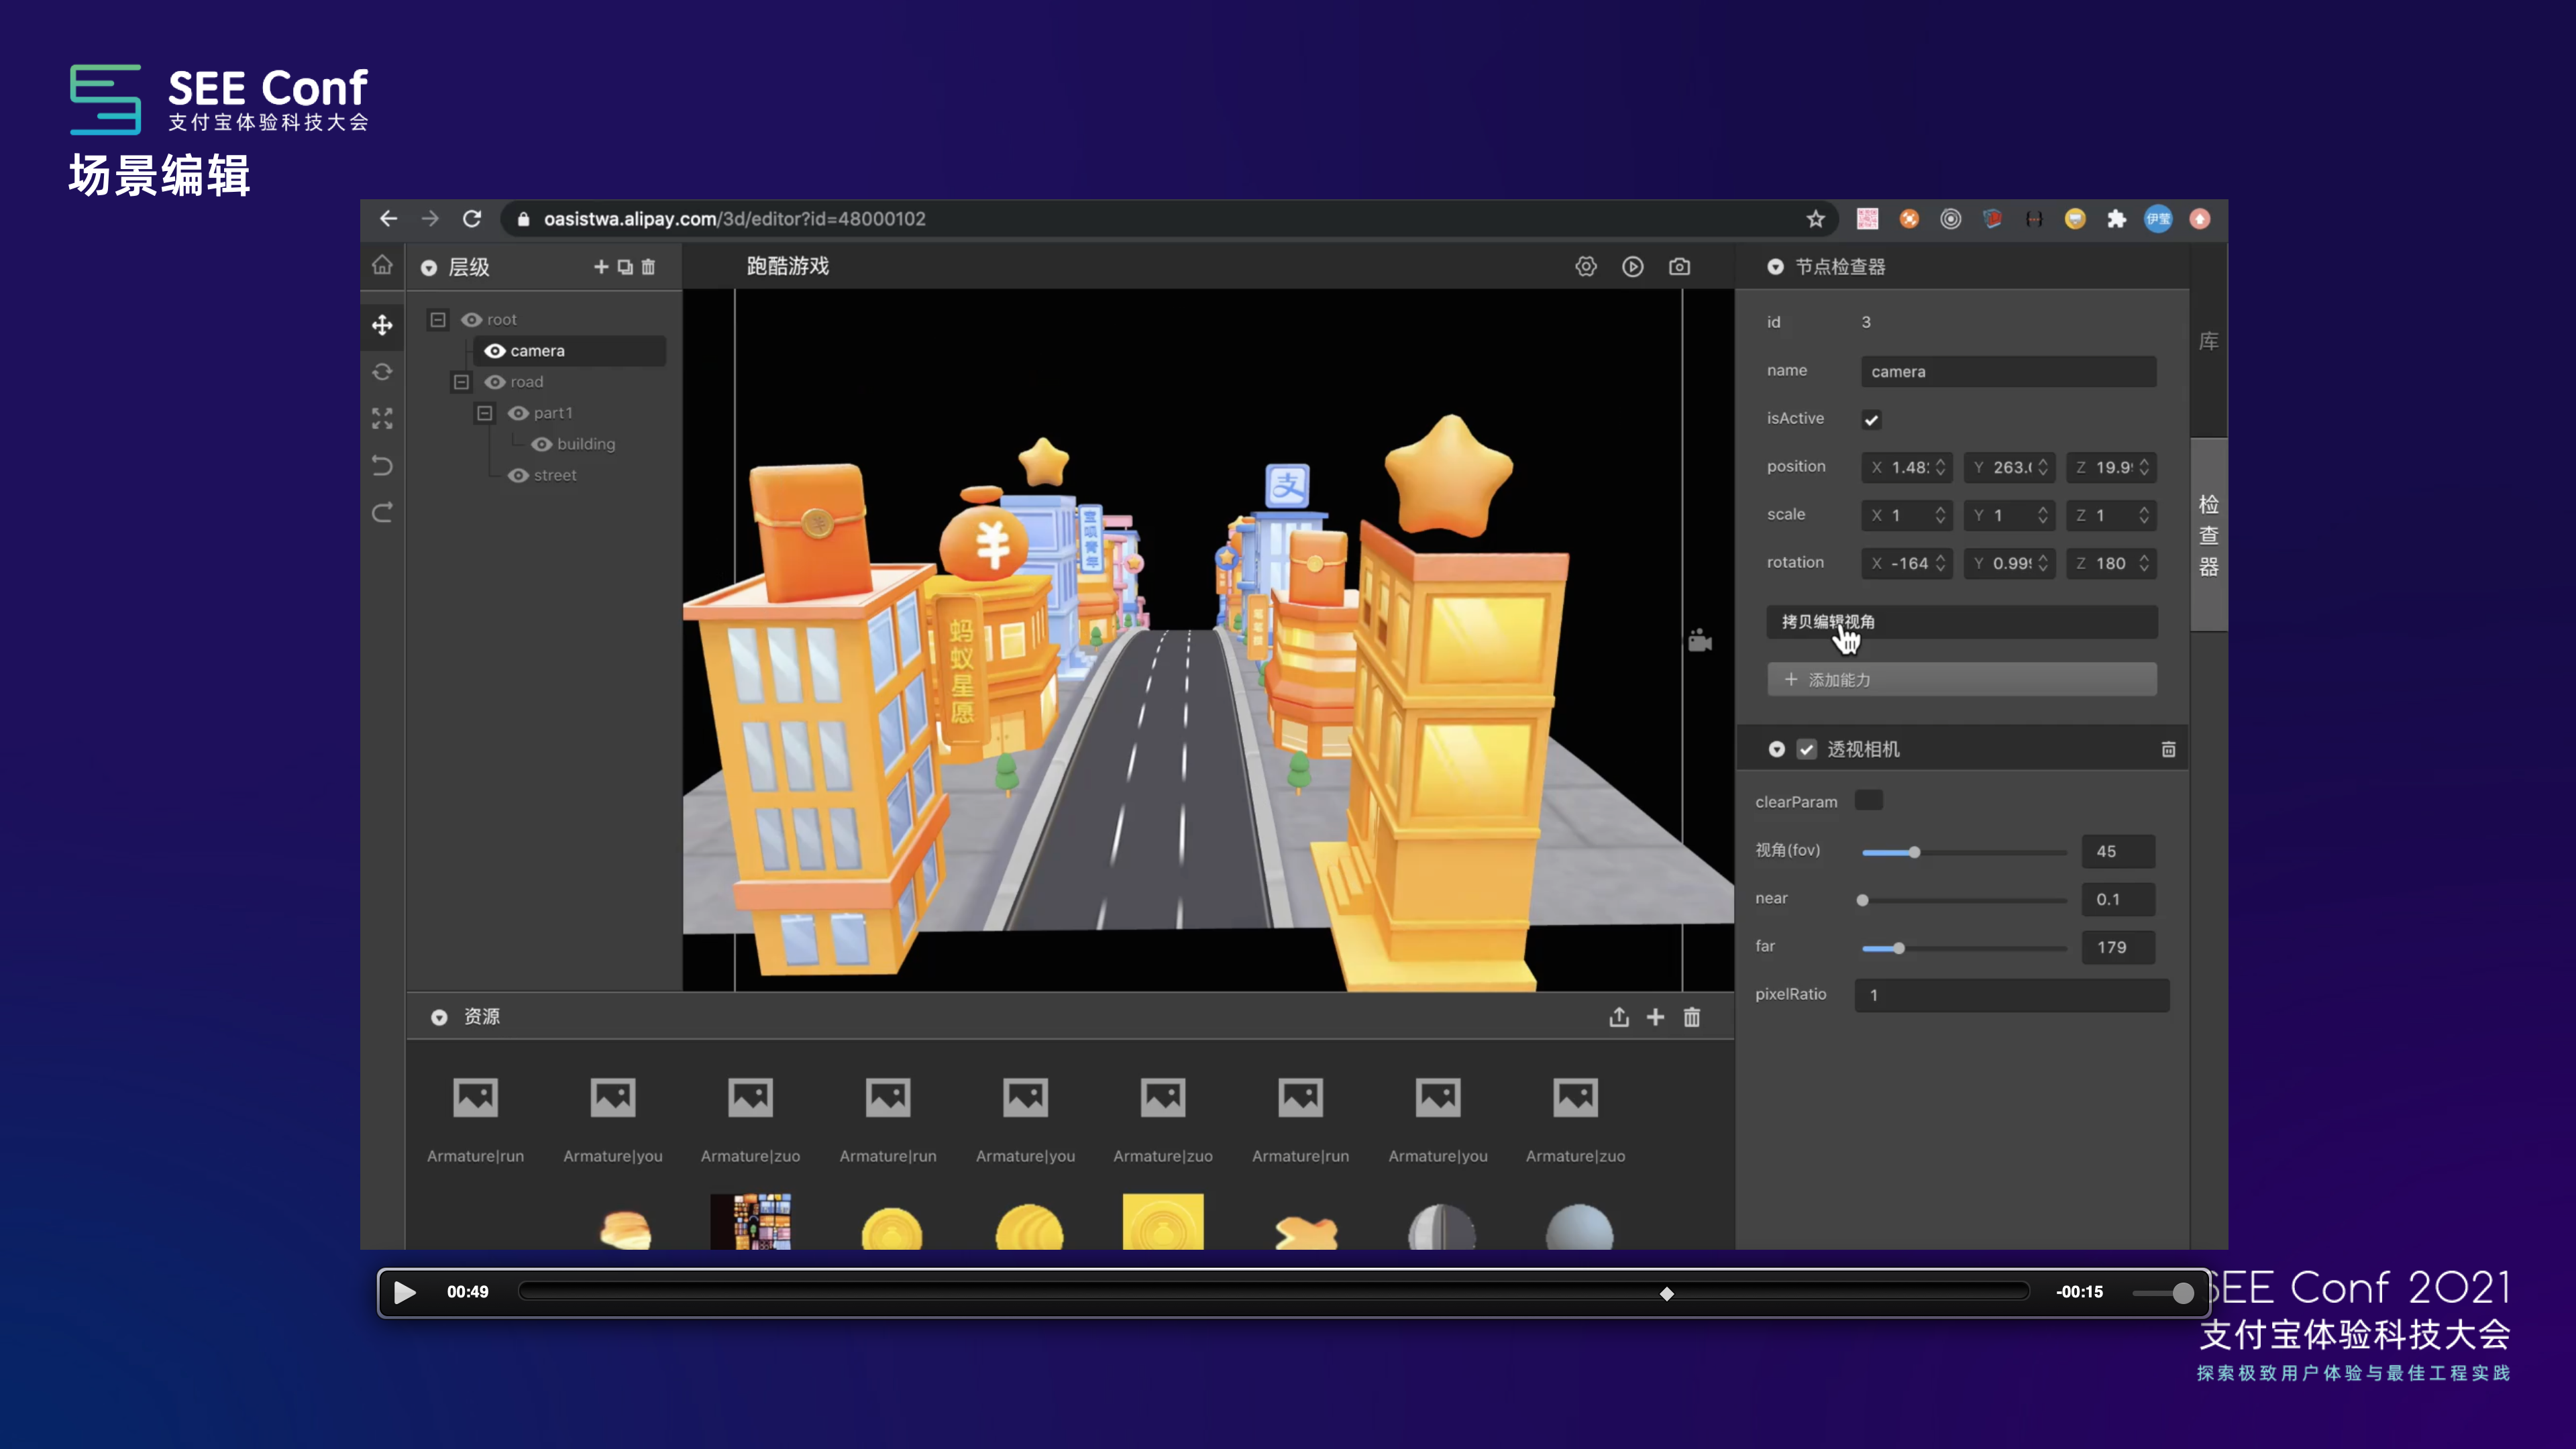Collapse the road tree node

tap(461, 382)
